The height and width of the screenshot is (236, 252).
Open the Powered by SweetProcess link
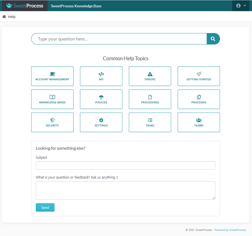tap(230, 230)
